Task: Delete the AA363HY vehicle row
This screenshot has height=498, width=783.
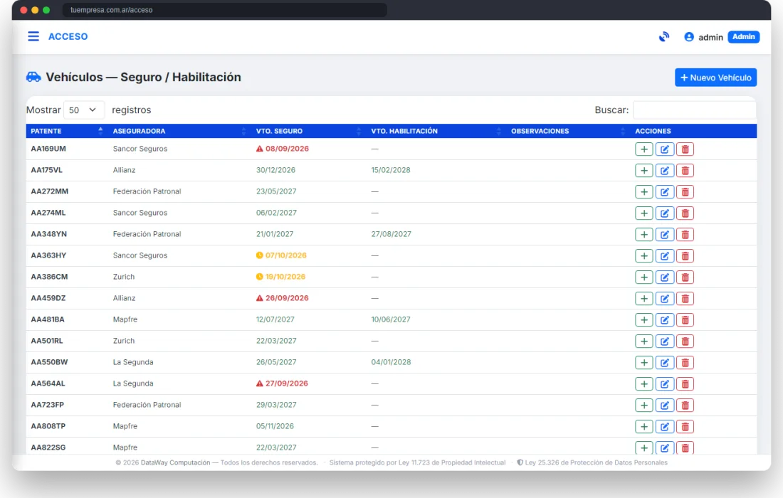Action: point(685,256)
